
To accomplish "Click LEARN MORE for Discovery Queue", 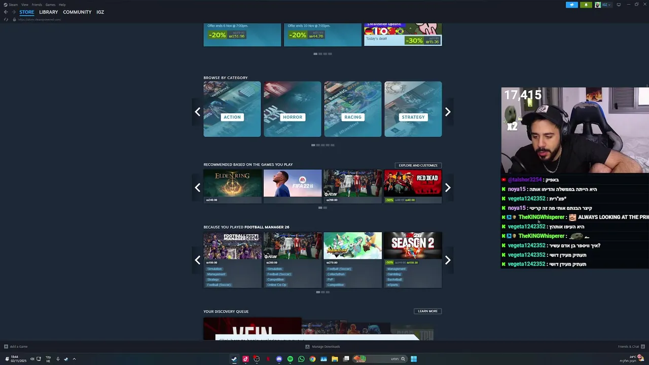I will 427,311.
